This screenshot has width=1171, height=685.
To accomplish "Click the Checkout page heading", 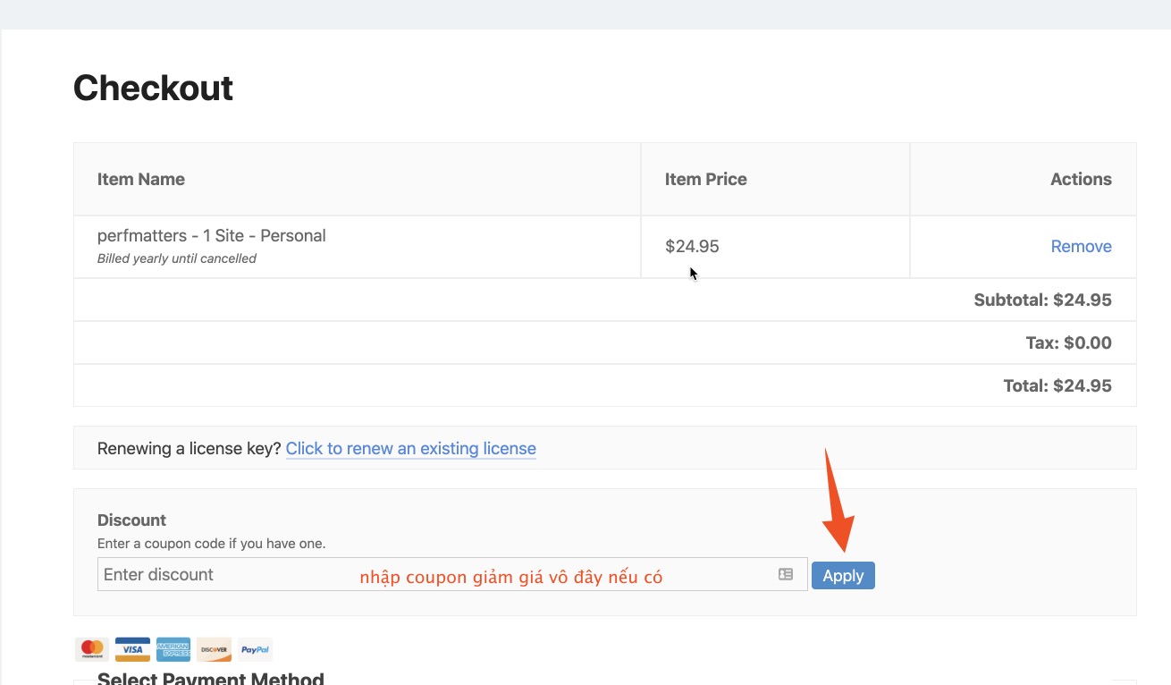I will pos(153,89).
